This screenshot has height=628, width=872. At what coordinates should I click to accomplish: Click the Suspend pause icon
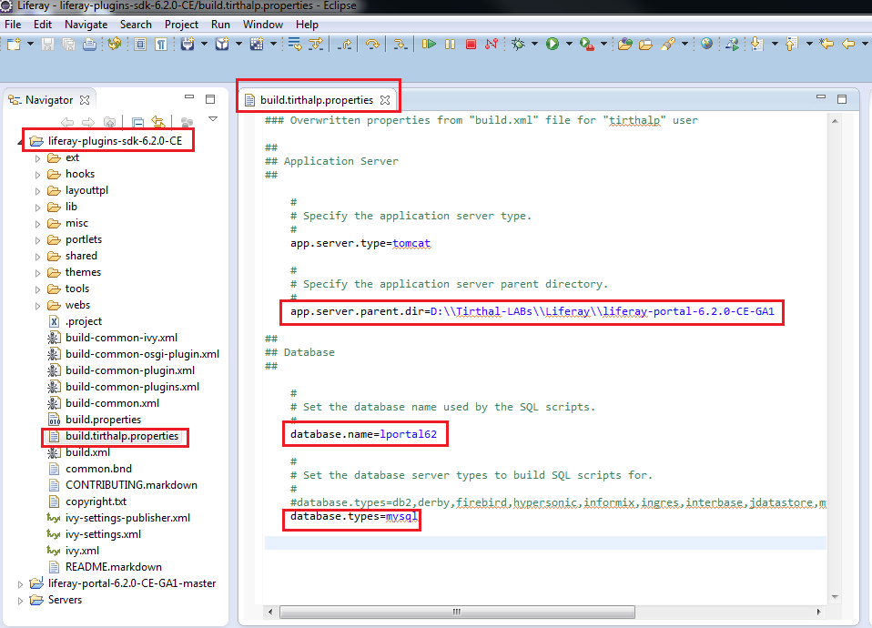tap(450, 44)
